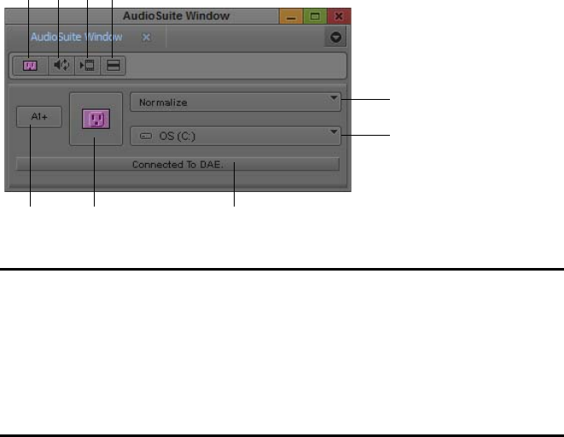The width and height of the screenshot is (564, 437).
Task: Click the AudioSuite Window title bar text
Action: [177, 16]
